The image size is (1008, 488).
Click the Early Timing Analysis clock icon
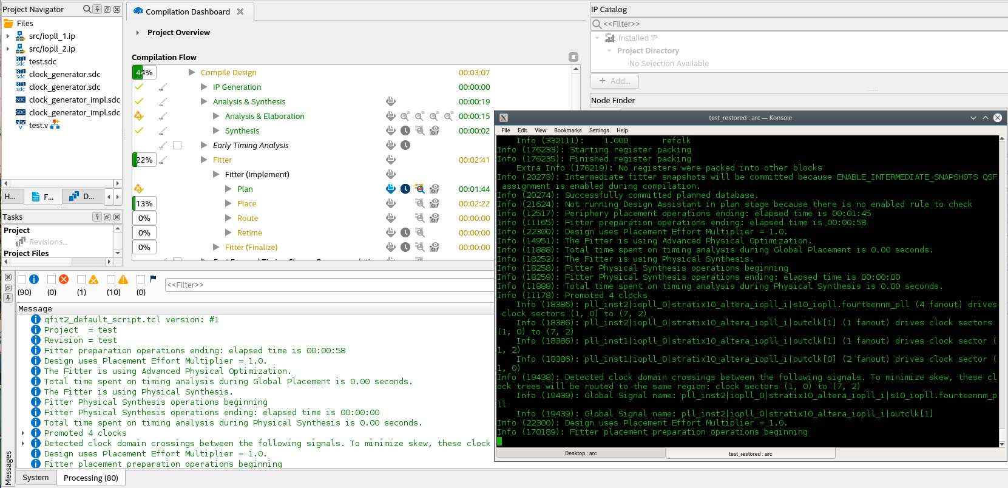[x=405, y=145]
